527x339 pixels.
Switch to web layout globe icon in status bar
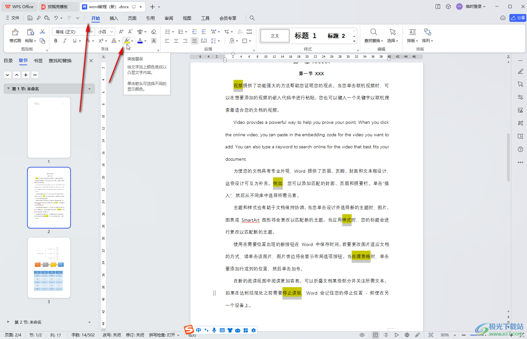pyautogui.click(x=407, y=335)
